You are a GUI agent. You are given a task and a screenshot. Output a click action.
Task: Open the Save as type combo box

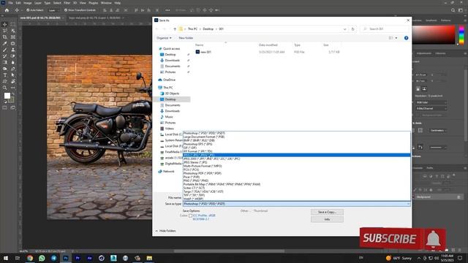point(296,204)
